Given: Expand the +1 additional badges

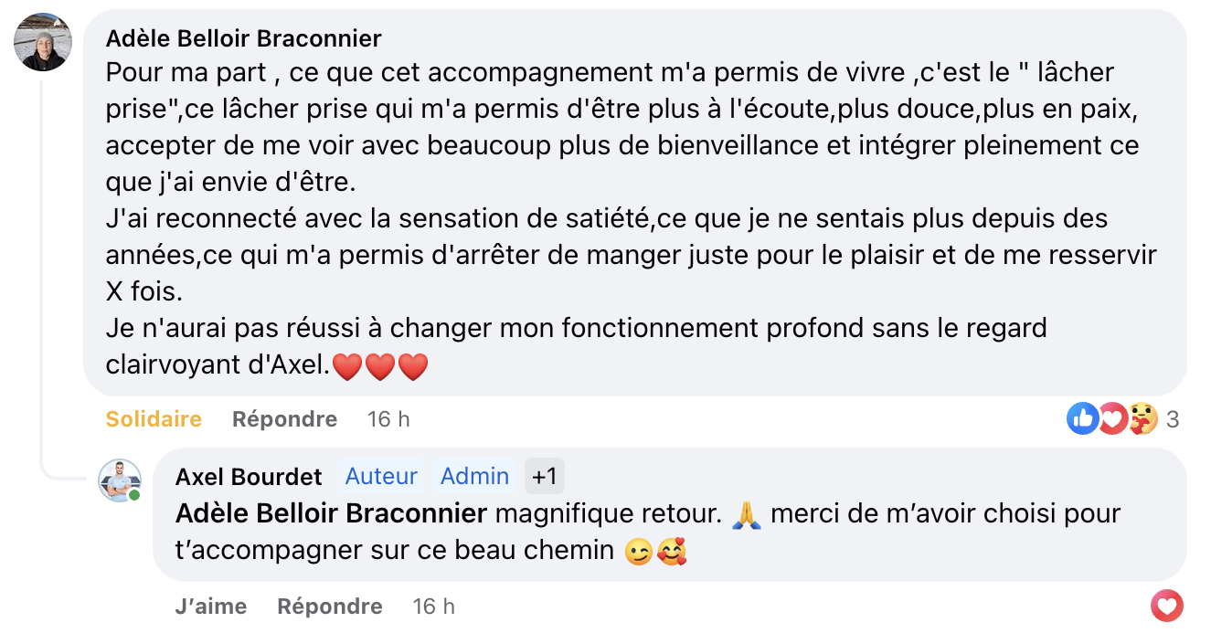Looking at the screenshot, I should (545, 477).
